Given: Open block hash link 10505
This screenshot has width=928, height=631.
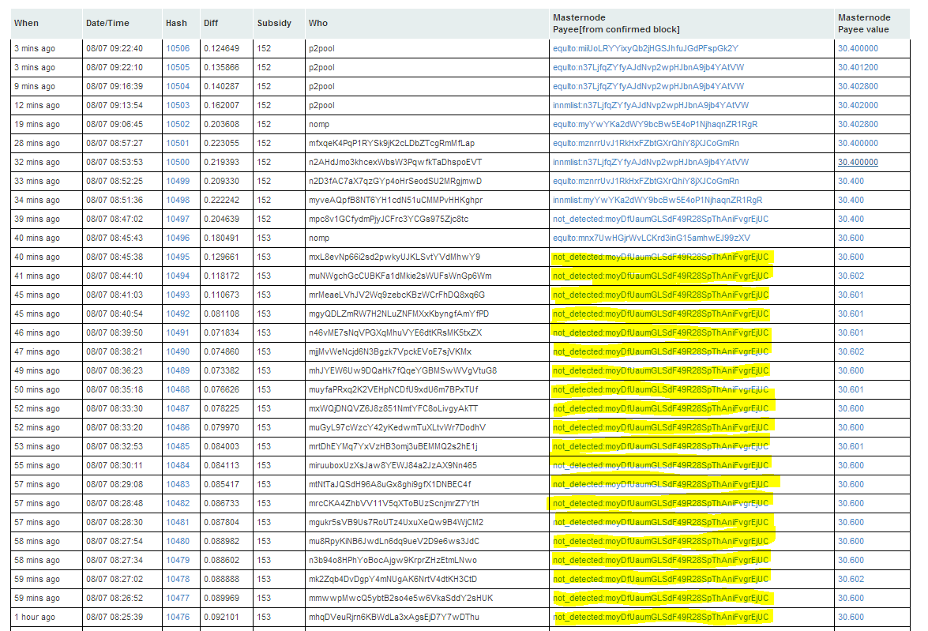Looking at the screenshot, I should [x=178, y=67].
